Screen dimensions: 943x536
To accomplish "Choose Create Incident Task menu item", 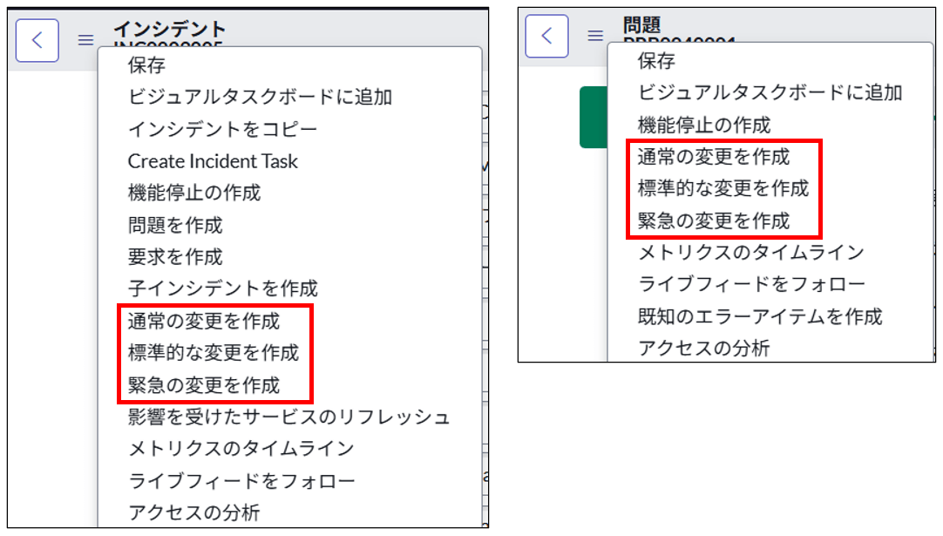I will coord(213,161).
